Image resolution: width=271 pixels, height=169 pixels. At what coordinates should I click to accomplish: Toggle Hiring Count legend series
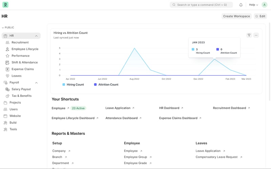[73, 84]
